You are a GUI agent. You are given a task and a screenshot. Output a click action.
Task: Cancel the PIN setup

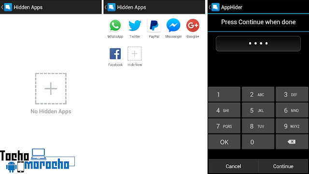coord(233,166)
